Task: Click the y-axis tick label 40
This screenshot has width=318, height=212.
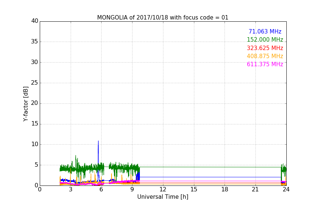Action: click(35, 21)
